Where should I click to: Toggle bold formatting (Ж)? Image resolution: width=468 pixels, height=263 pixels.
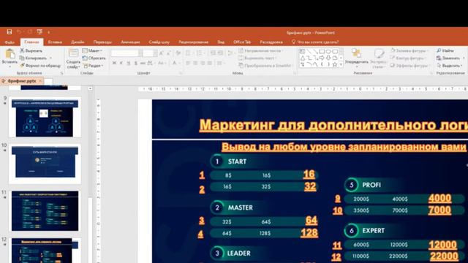114,63
